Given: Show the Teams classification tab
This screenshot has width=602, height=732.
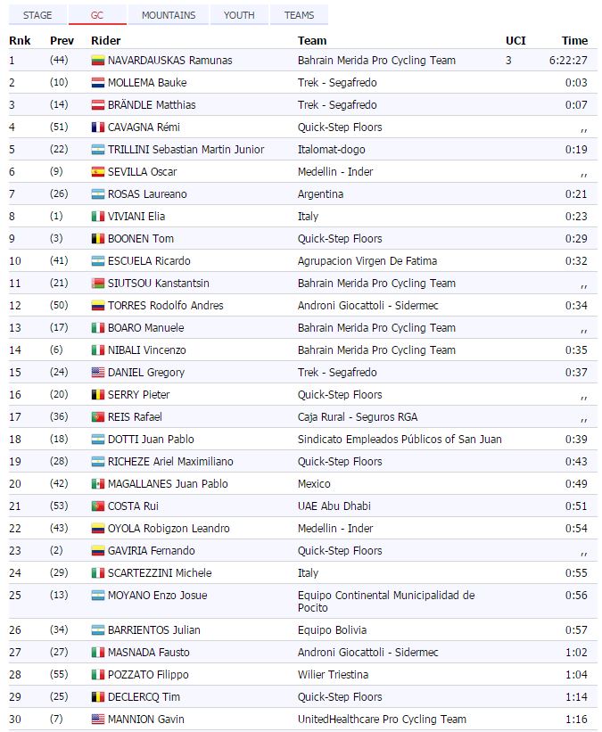Looking at the screenshot, I should pyautogui.click(x=299, y=15).
